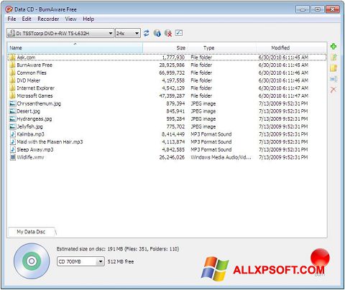345x290 pixels.
Task: Click the disc icon at the bottom left
Action: [32, 261]
